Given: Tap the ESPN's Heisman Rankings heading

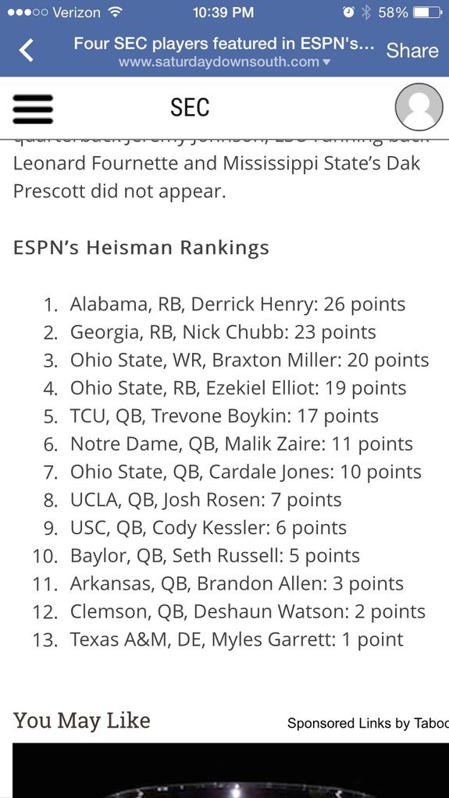Looking at the screenshot, I should (141, 248).
